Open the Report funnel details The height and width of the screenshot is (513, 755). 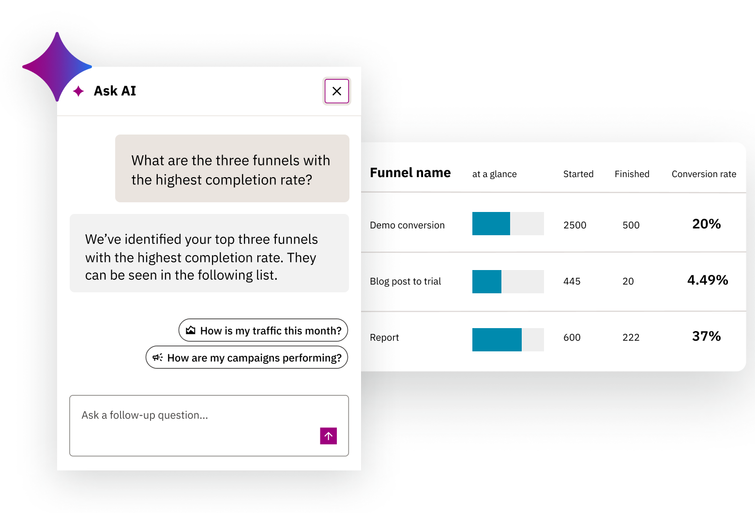tap(384, 337)
